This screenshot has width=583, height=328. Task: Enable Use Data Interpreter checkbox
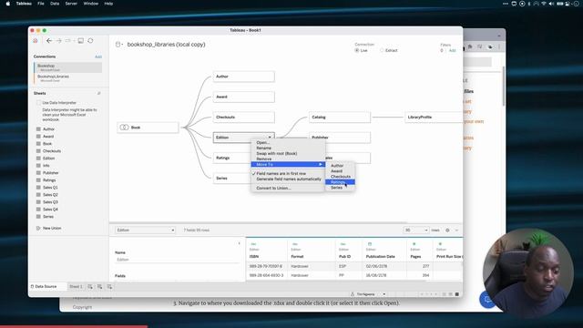[38, 103]
